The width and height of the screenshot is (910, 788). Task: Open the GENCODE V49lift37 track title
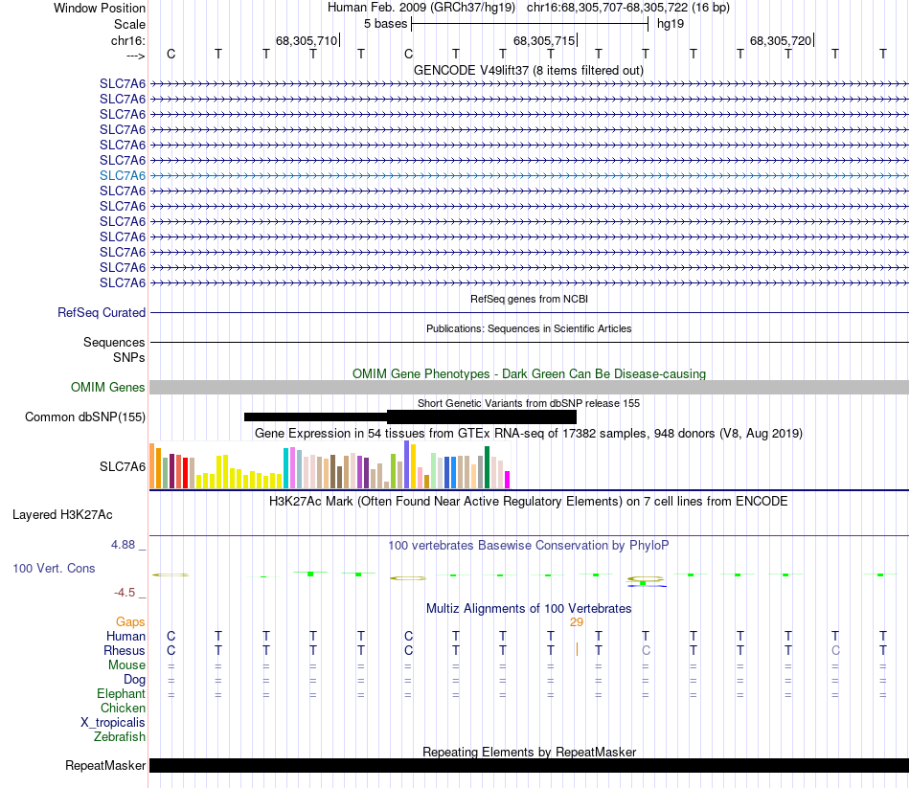tap(528, 70)
